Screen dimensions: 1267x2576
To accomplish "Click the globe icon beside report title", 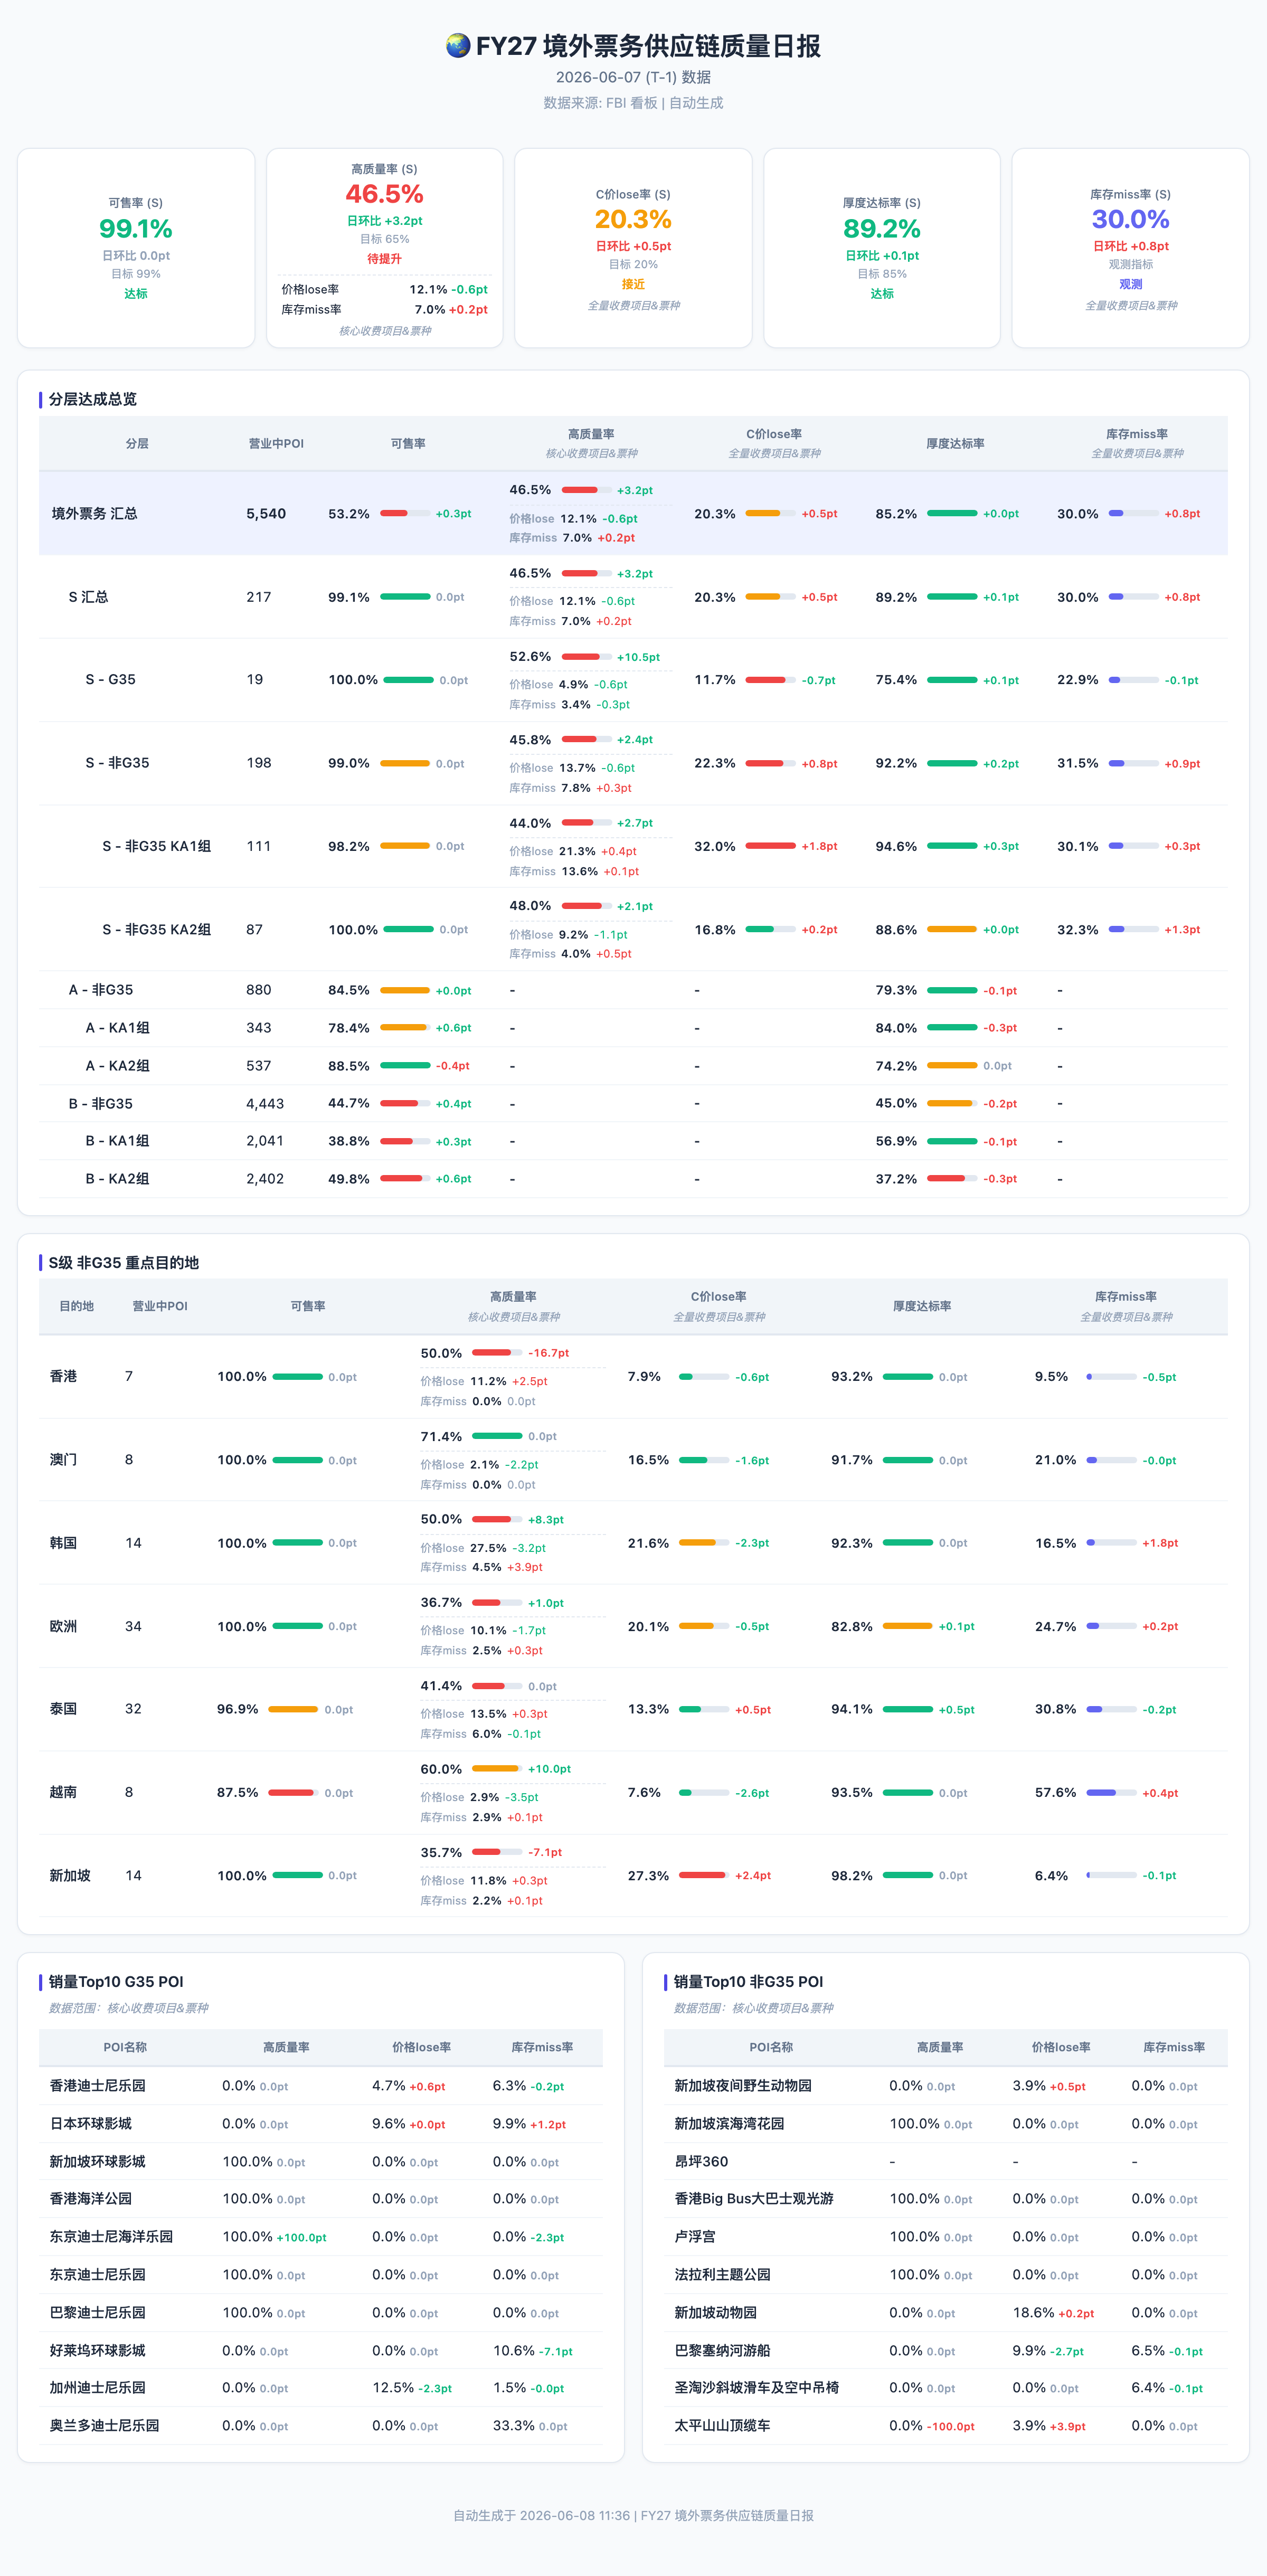I will pos(458,46).
